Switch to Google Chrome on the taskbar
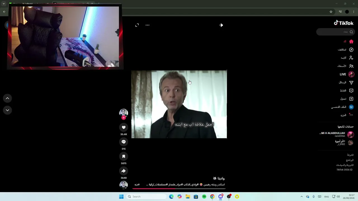This screenshot has height=201, width=358. (212, 197)
